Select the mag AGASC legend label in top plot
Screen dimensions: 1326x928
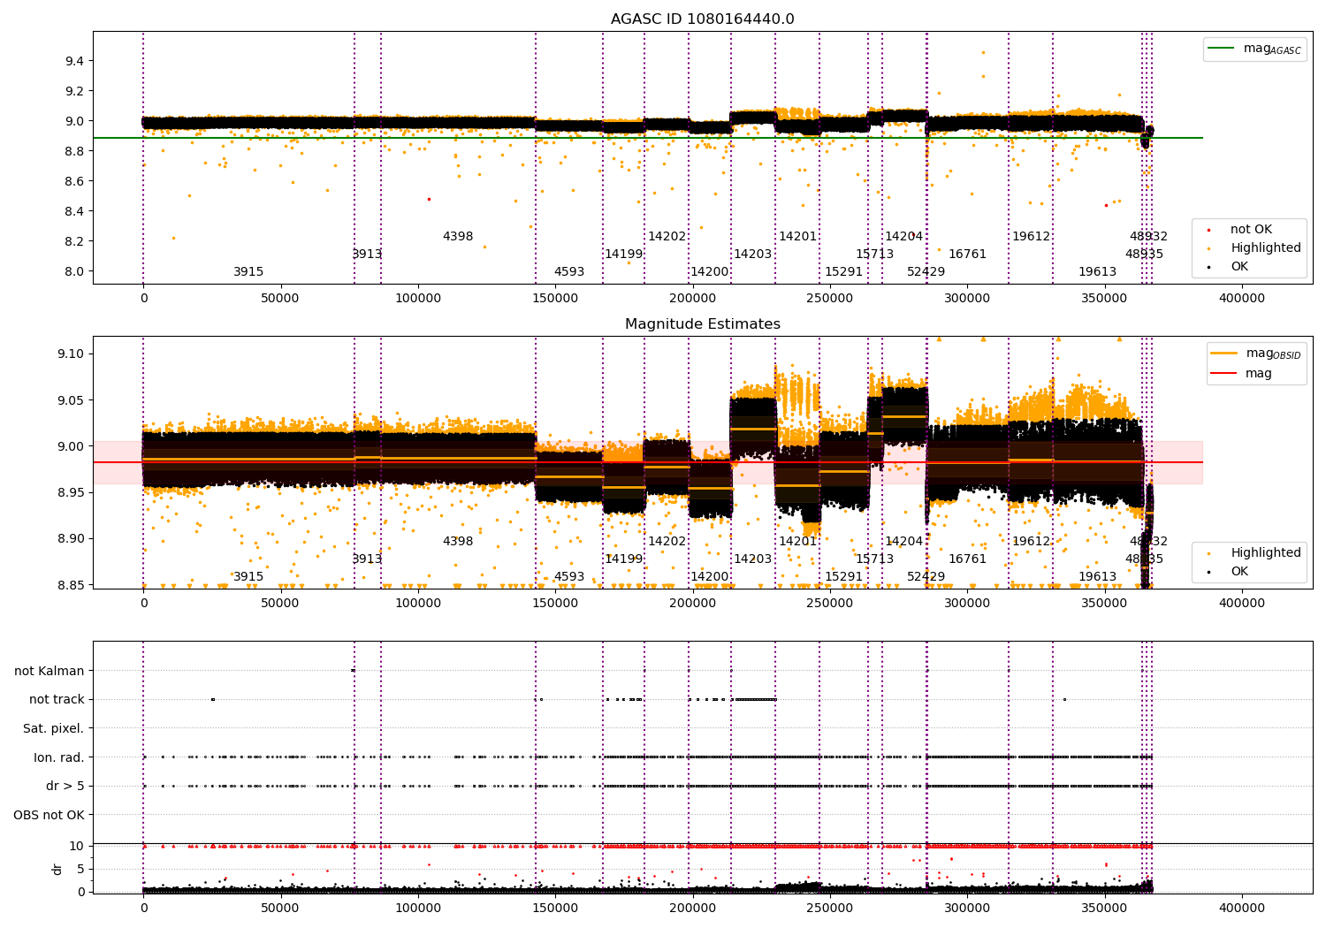pyautogui.click(x=1272, y=49)
